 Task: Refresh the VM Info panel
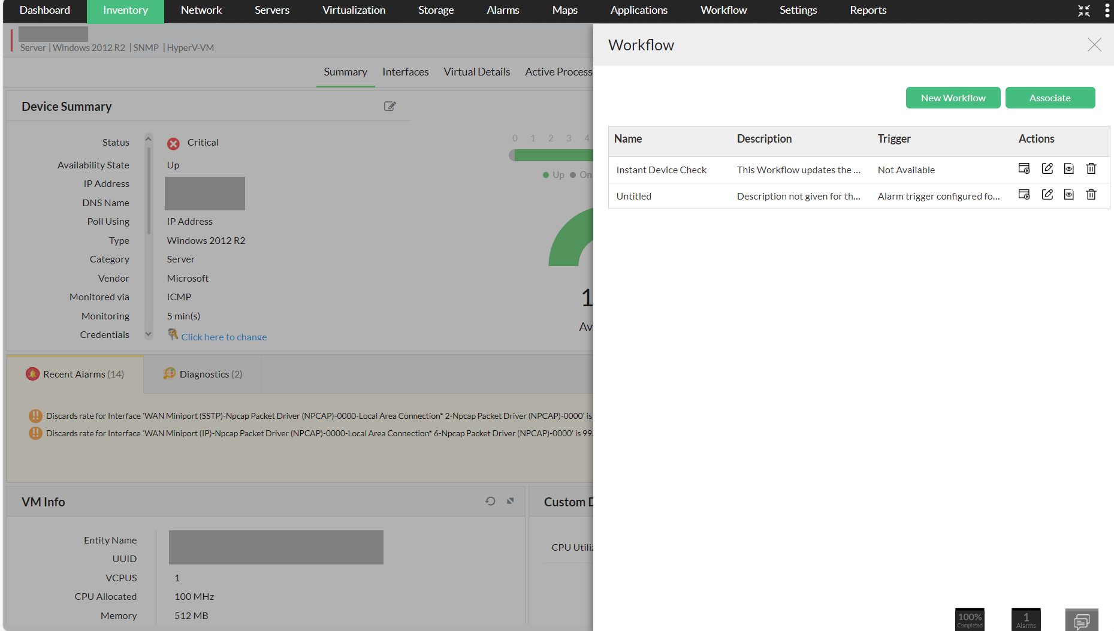pos(490,501)
